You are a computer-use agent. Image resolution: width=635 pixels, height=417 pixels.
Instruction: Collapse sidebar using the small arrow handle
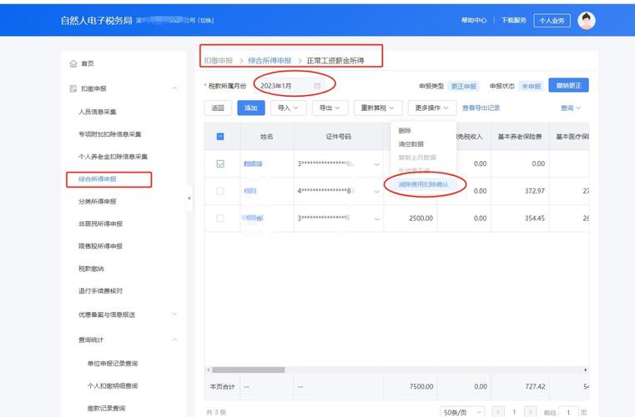coord(188,198)
